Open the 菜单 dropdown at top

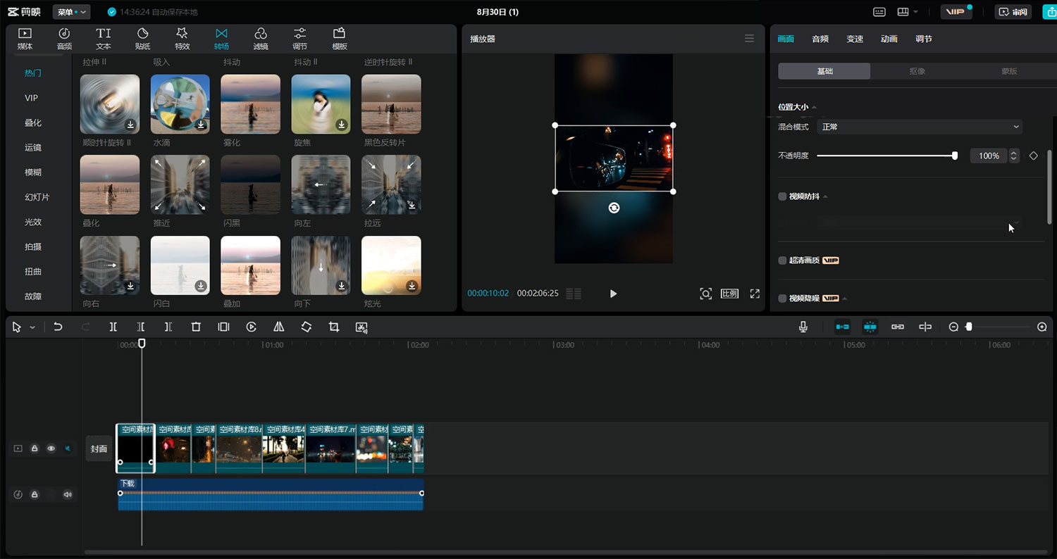click(73, 12)
